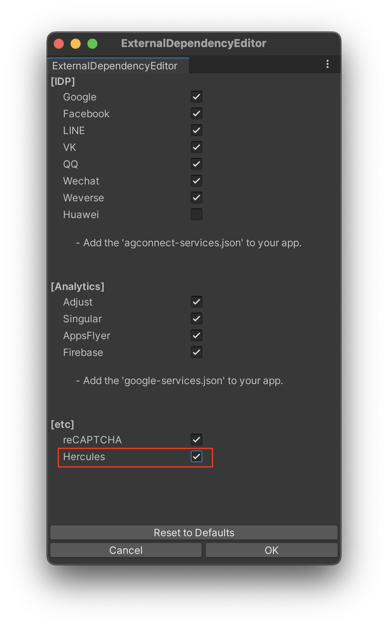Enable the Huawei checkbox
The width and height of the screenshot is (388, 627).
tap(197, 214)
